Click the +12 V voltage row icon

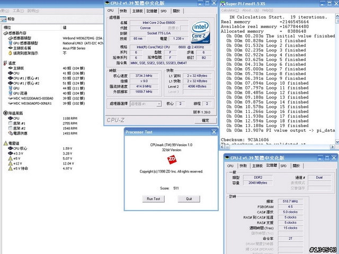11,164
